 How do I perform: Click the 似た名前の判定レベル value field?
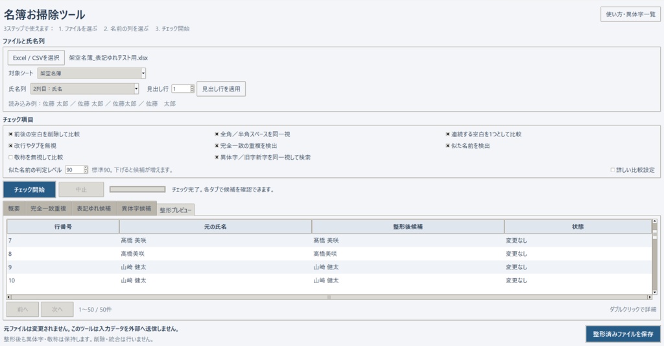click(x=74, y=169)
